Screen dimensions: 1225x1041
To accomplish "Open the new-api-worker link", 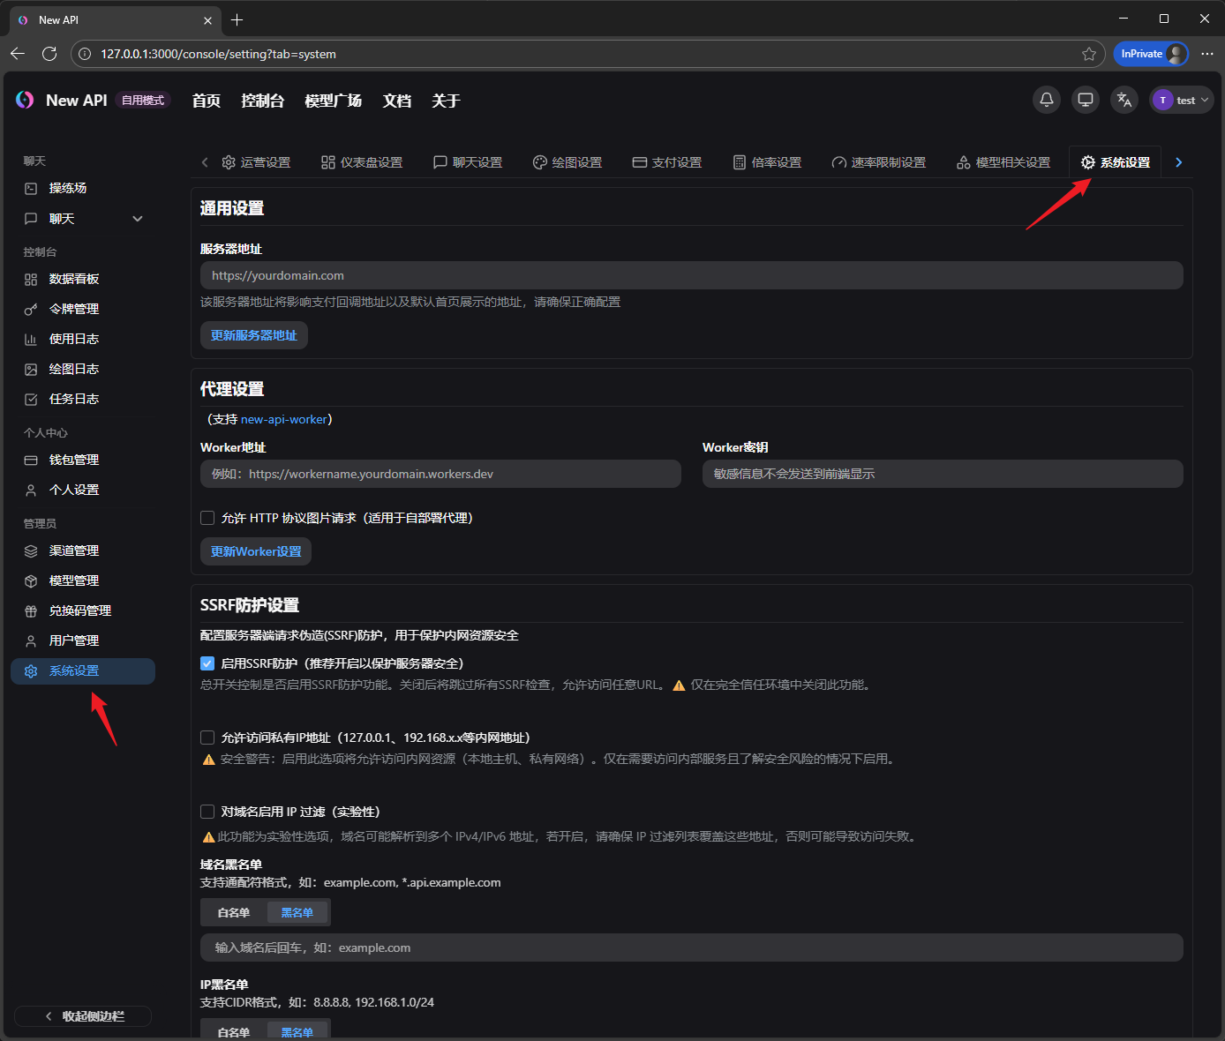I will click(283, 419).
